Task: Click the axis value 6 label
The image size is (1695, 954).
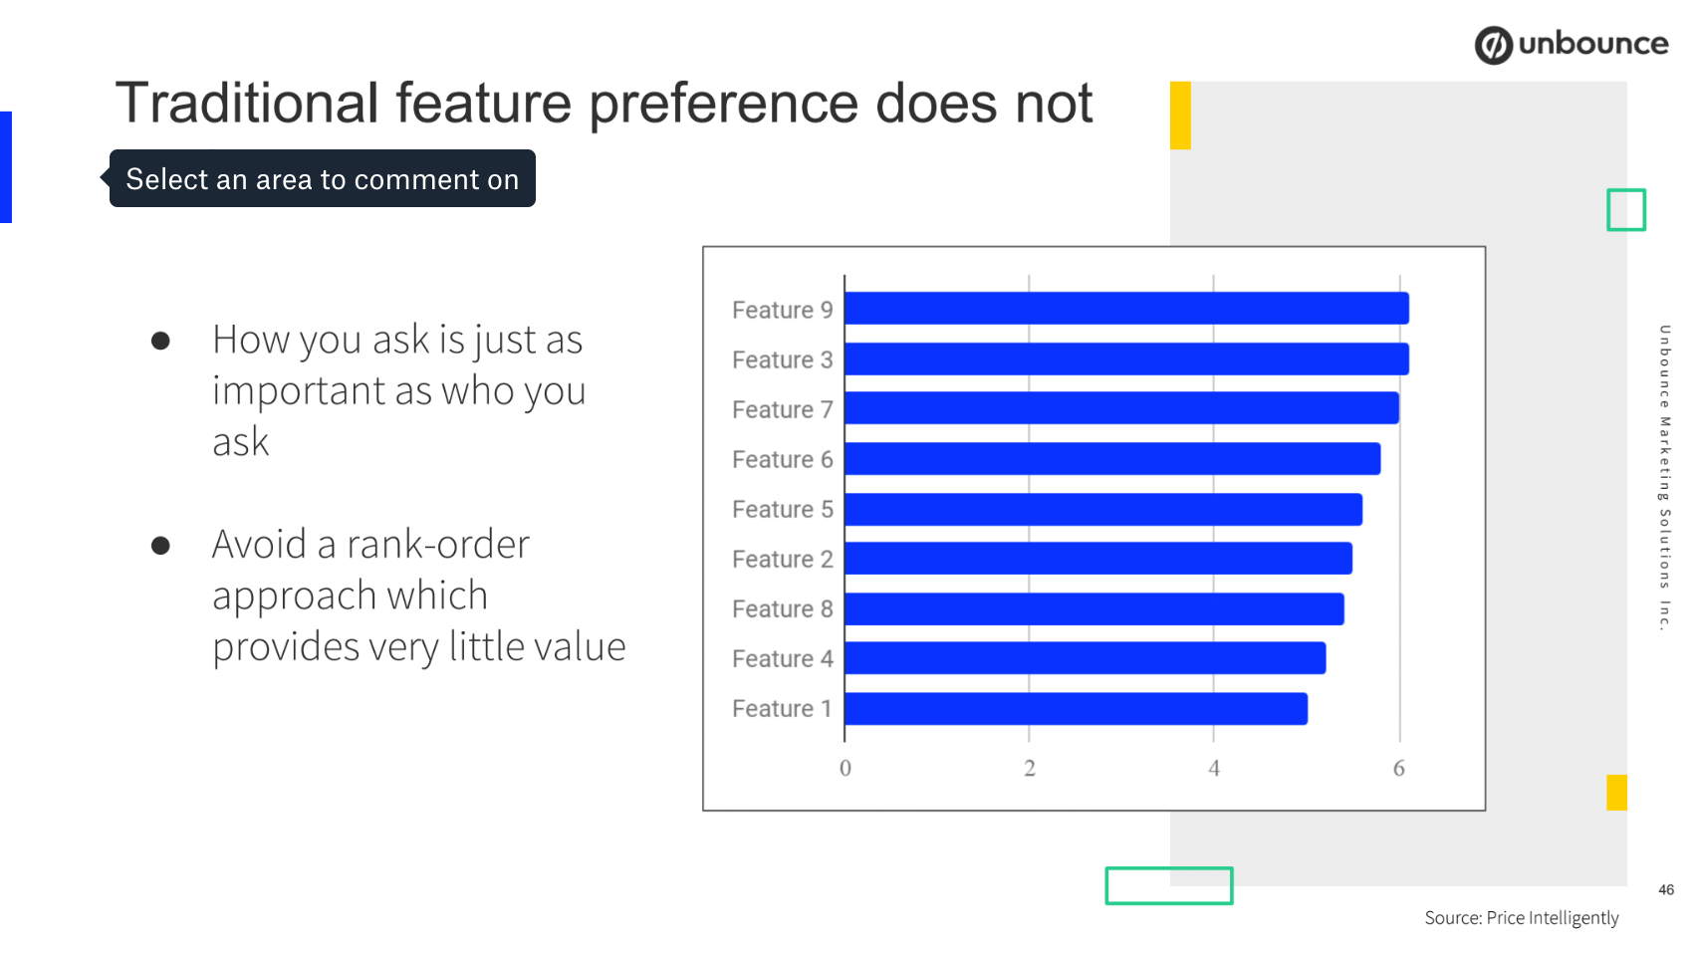Action: [1398, 768]
